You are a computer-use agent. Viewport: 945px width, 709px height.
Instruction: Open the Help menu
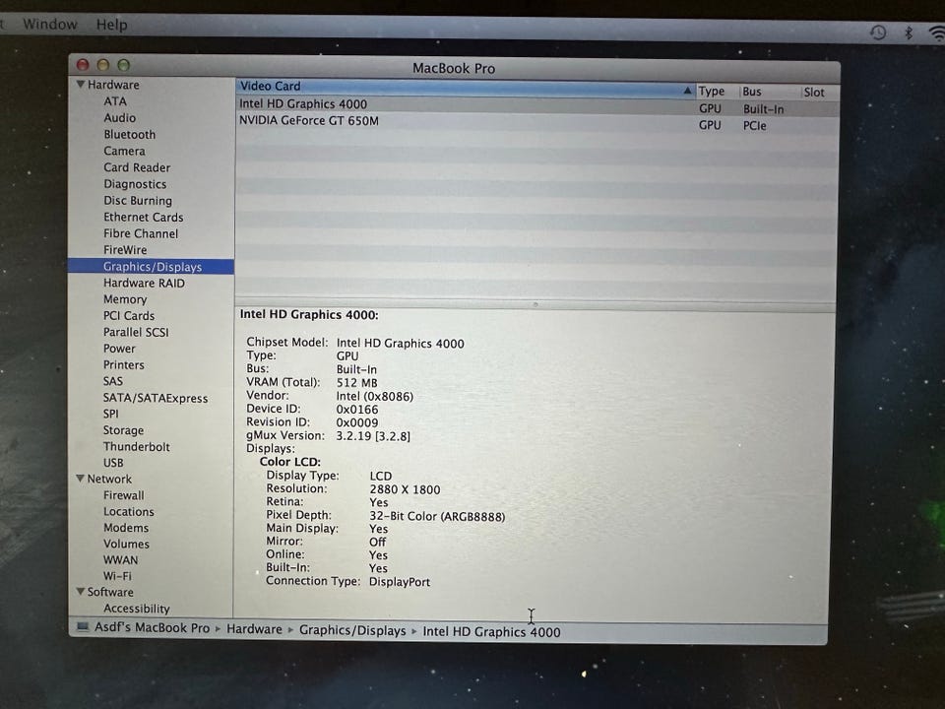click(x=111, y=25)
